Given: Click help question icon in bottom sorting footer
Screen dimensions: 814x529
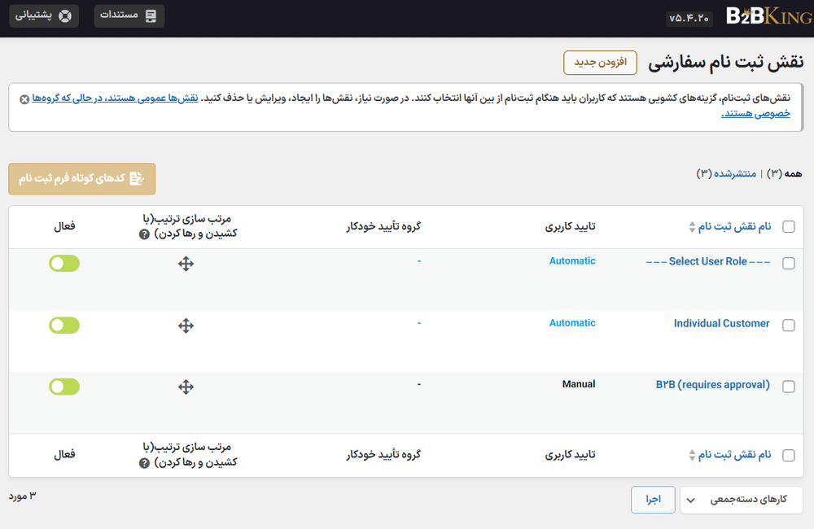Looking at the screenshot, I should [144, 463].
